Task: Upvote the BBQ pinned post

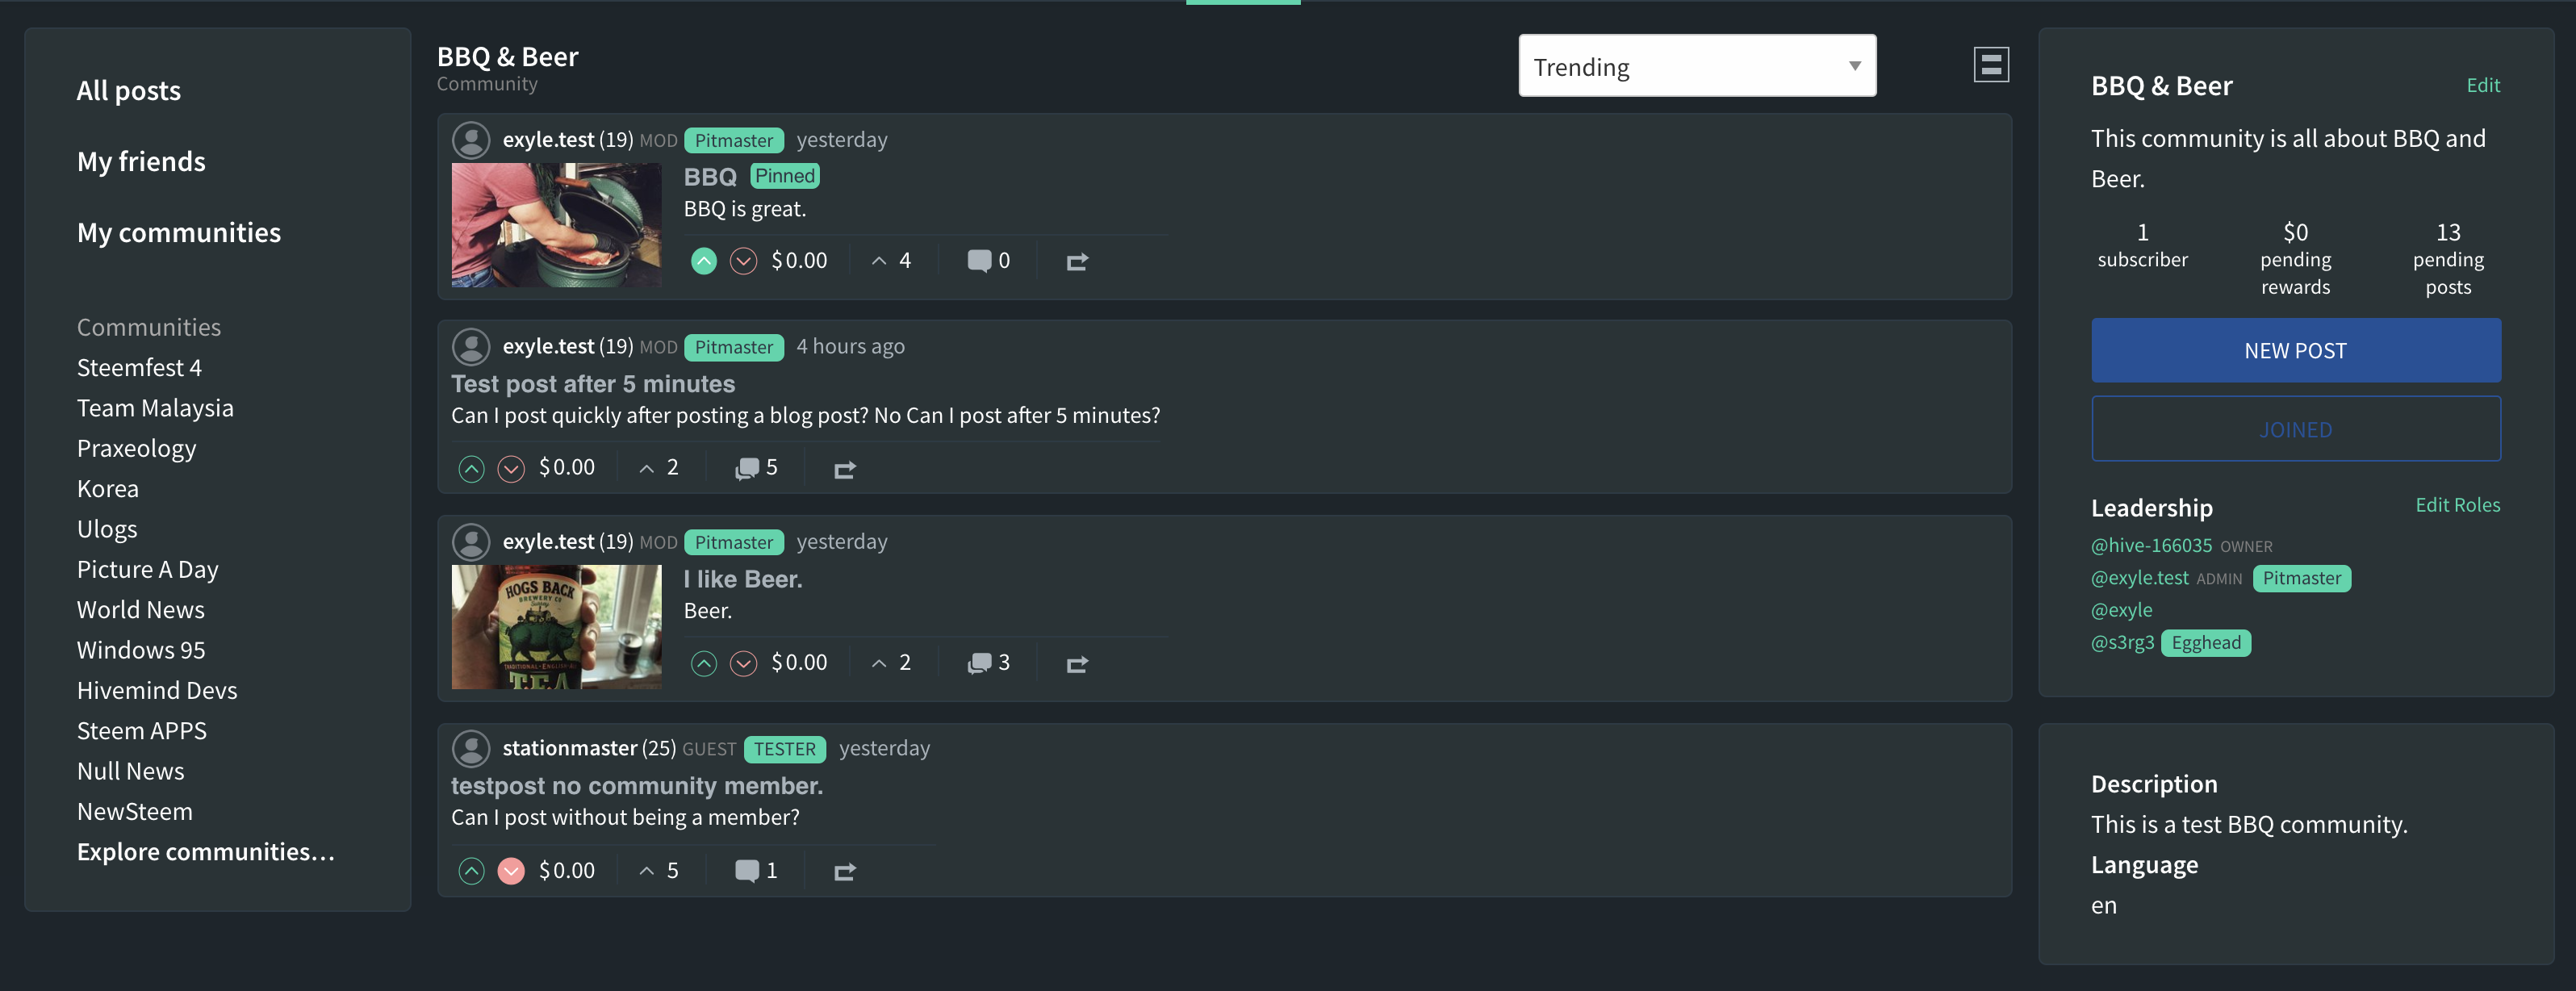Action: [704, 261]
